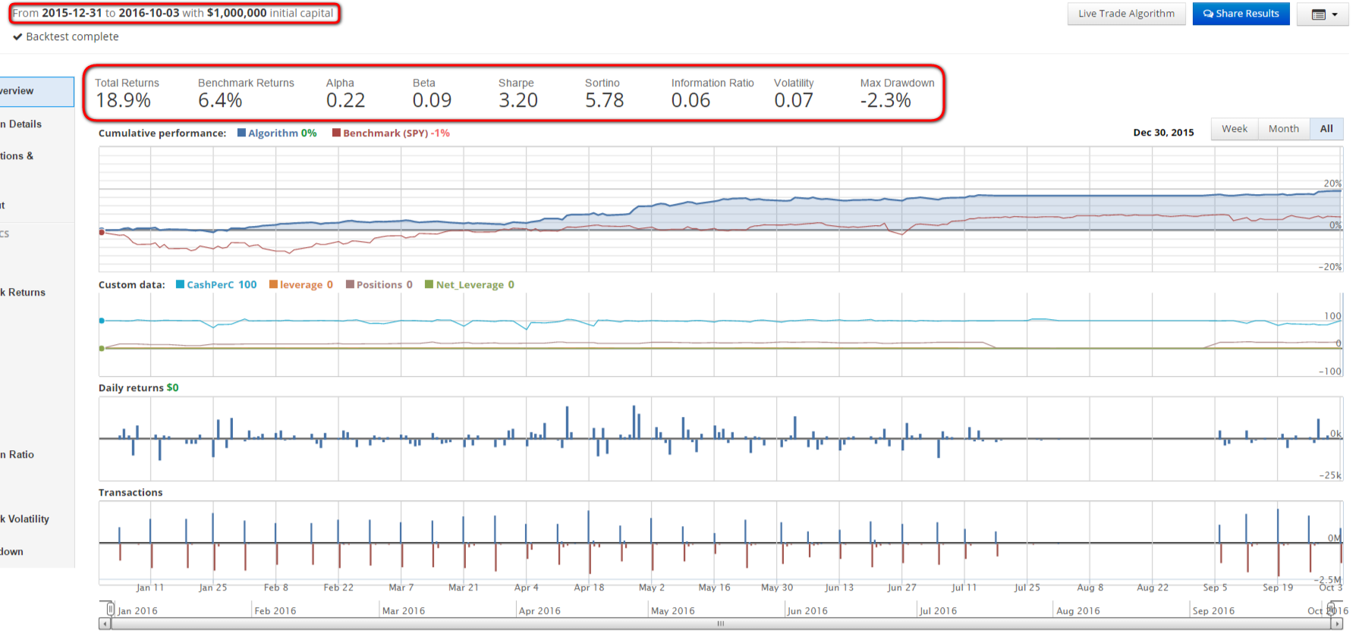
Task: Click Jul 2016 in the range navigator
Action: click(938, 611)
